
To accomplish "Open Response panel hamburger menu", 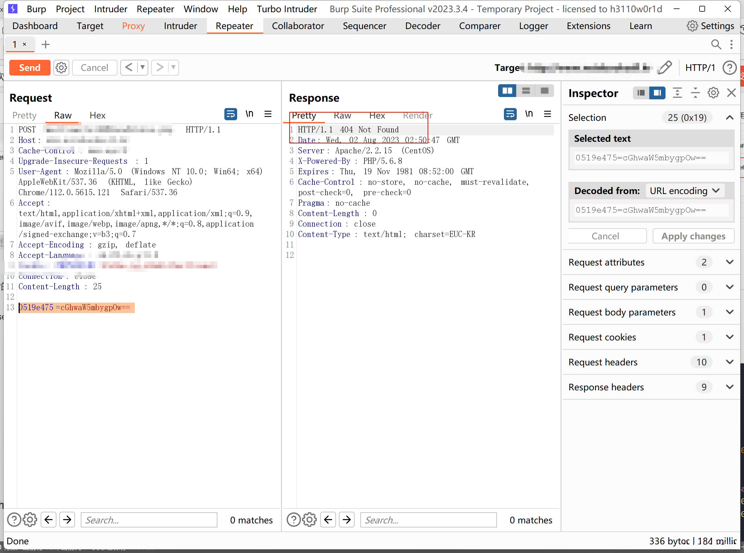I will [547, 114].
